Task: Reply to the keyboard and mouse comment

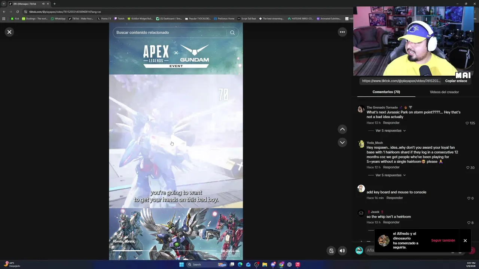Action: click(394, 198)
